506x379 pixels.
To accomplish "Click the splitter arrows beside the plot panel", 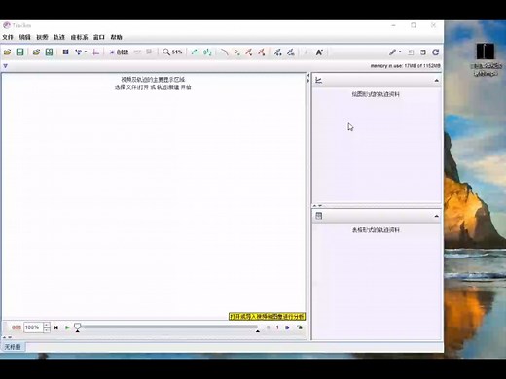I will pos(308,78).
